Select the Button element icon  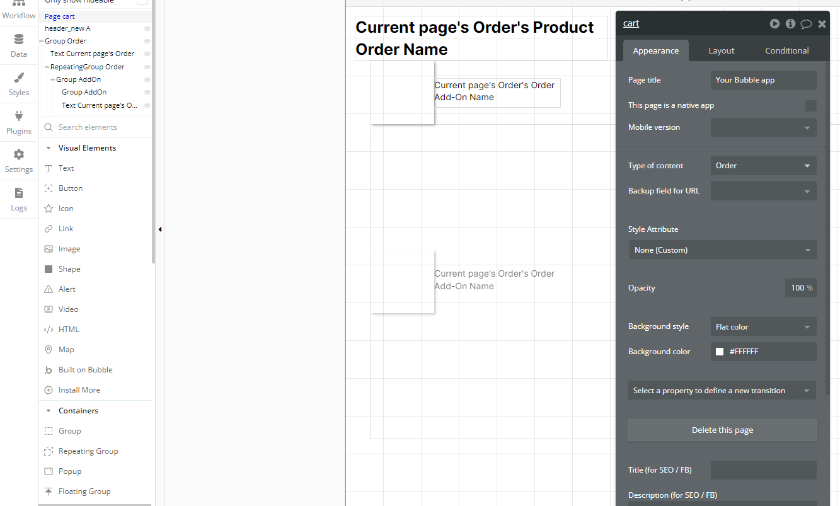[49, 188]
